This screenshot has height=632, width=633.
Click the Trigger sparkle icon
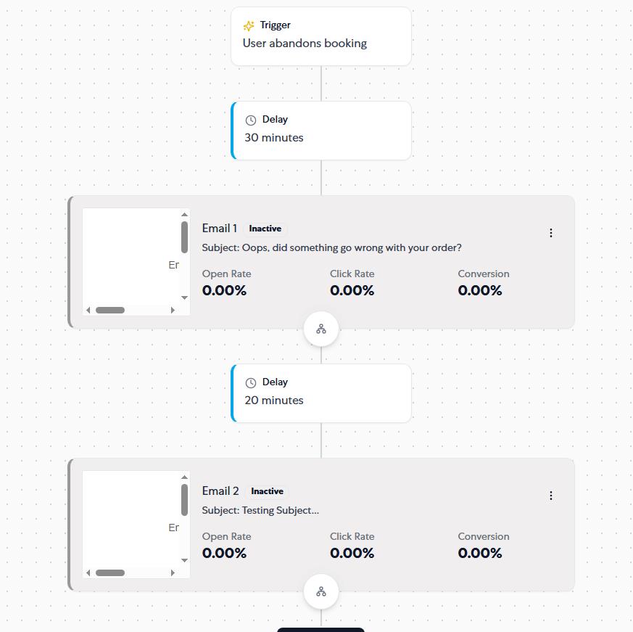(249, 26)
